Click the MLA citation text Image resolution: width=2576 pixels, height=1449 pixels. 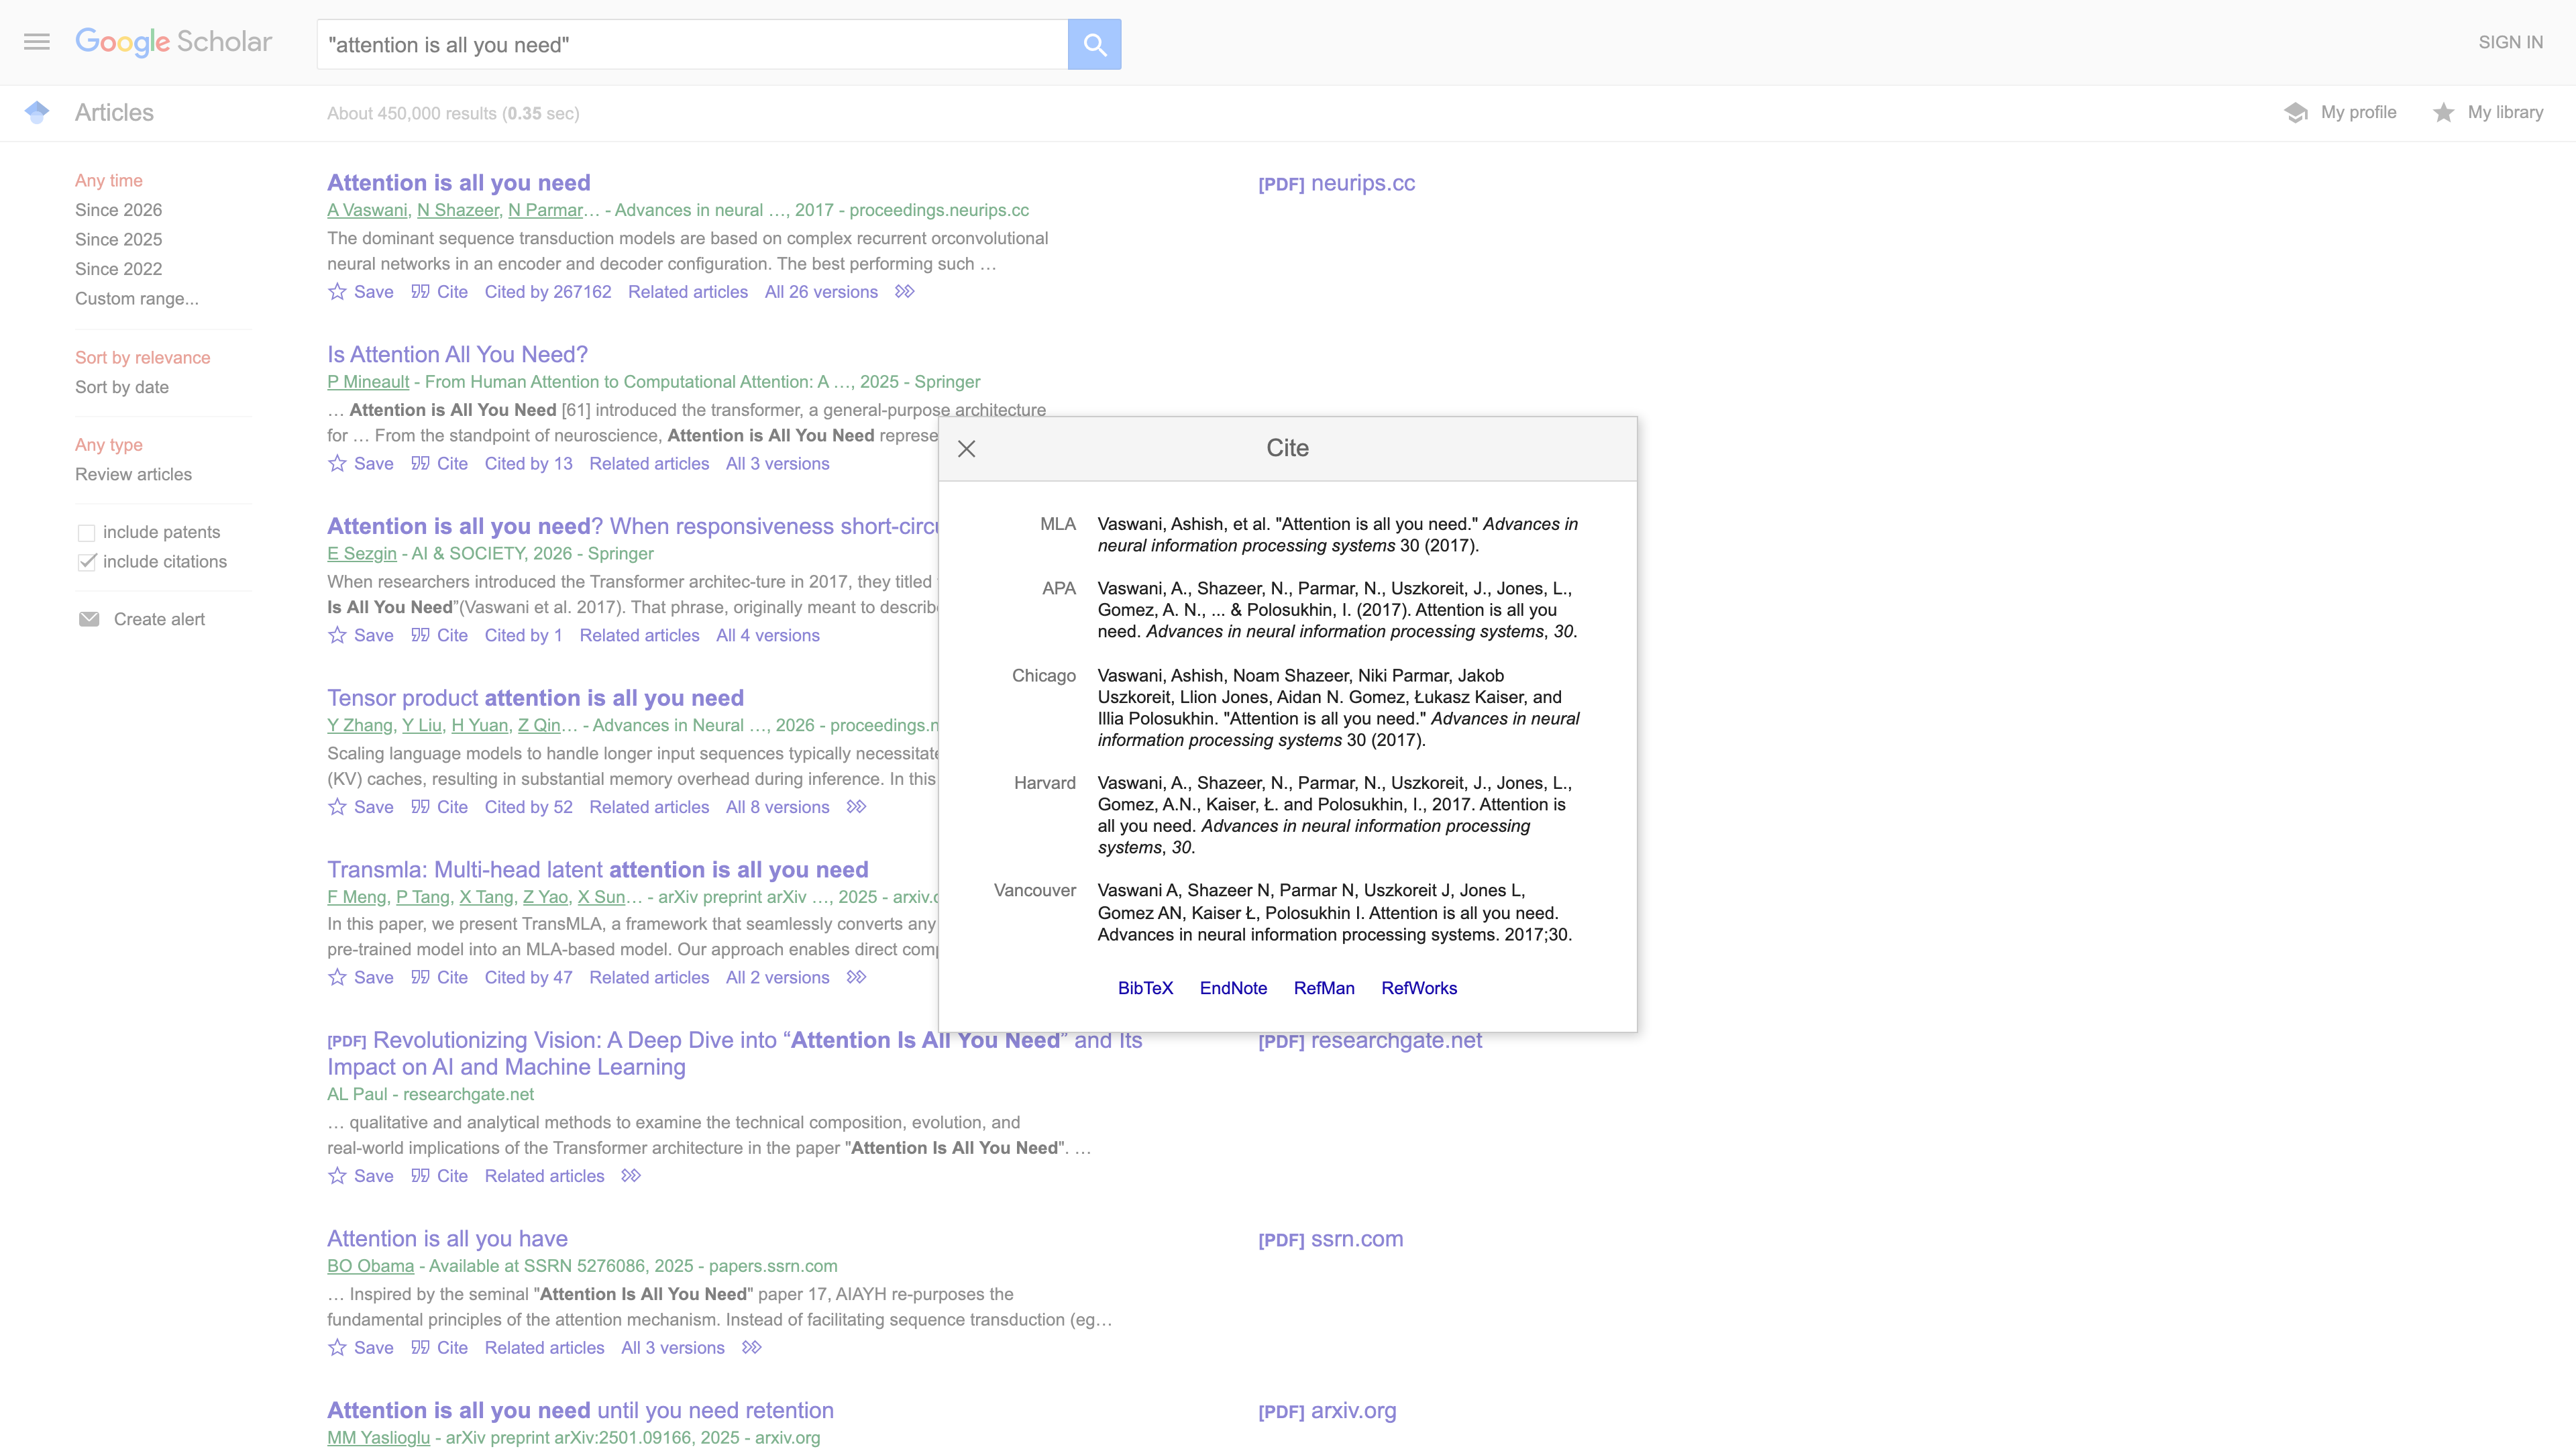(x=1338, y=535)
